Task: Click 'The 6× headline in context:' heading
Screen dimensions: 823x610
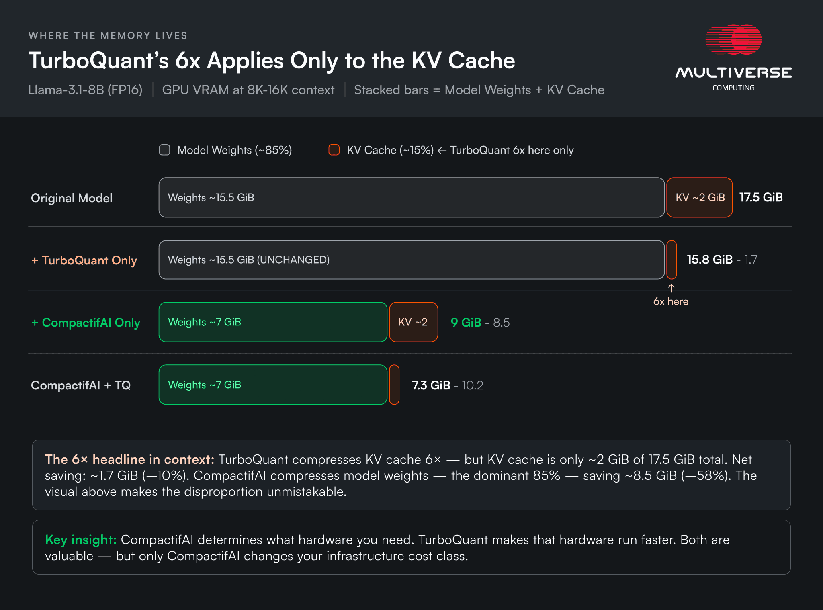Action: (x=129, y=459)
